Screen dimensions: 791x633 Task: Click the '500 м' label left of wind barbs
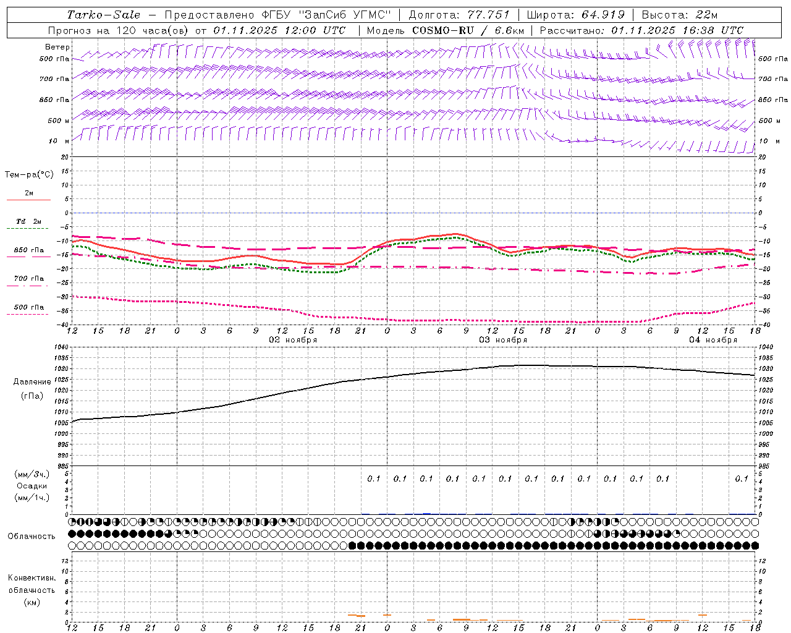(59, 121)
